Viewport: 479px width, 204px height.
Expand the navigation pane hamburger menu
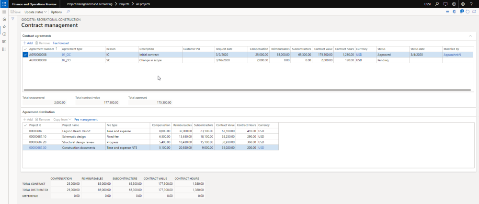(4, 11)
